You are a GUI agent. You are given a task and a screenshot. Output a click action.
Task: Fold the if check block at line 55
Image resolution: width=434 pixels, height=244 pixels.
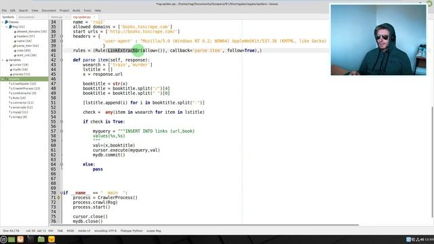pos(62,122)
